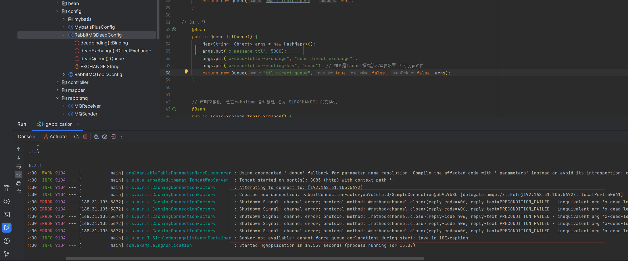Open ttl.direct.queue string link
Image resolution: width=628 pixels, height=261 pixels.
pos(286,73)
